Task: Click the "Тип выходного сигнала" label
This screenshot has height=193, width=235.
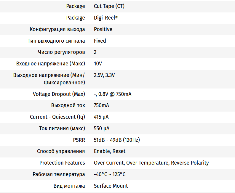Action: [56, 41]
